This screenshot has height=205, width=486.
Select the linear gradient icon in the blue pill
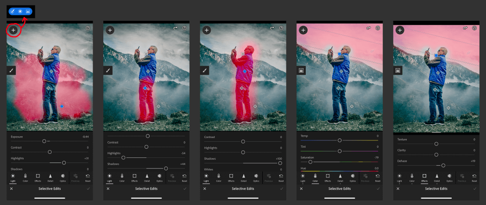point(28,12)
